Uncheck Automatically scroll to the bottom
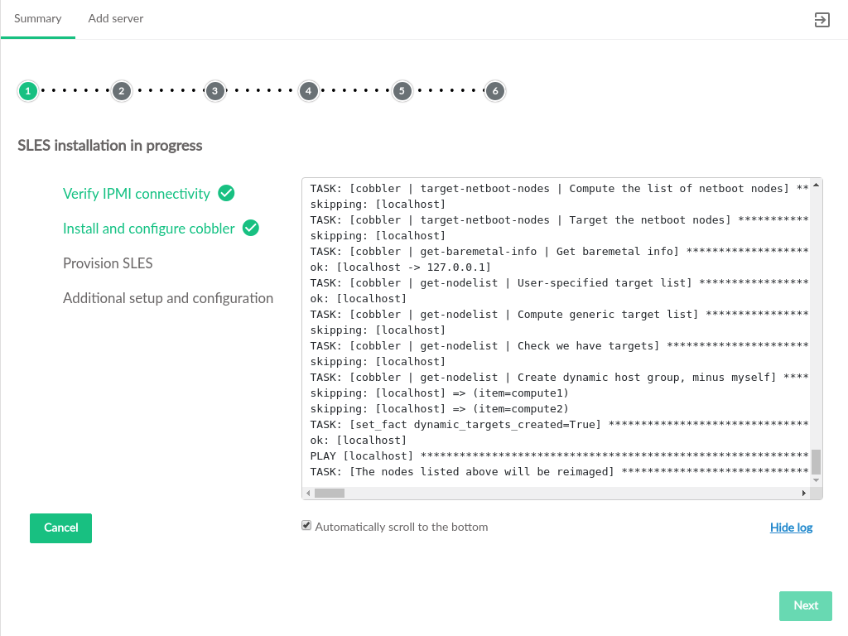 click(x=306, y=526)
